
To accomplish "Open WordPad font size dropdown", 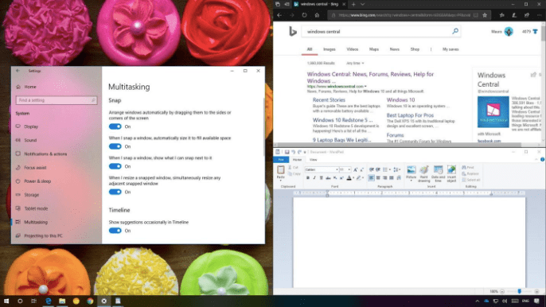I will coord(349,169).
